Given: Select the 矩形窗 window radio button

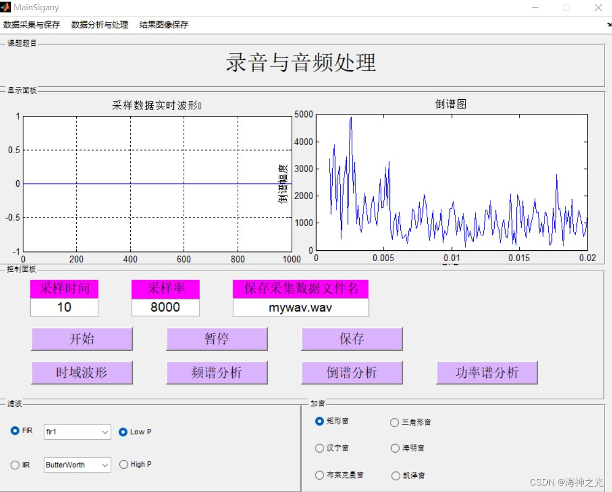Looking at the screenshot, I should 319,421.
